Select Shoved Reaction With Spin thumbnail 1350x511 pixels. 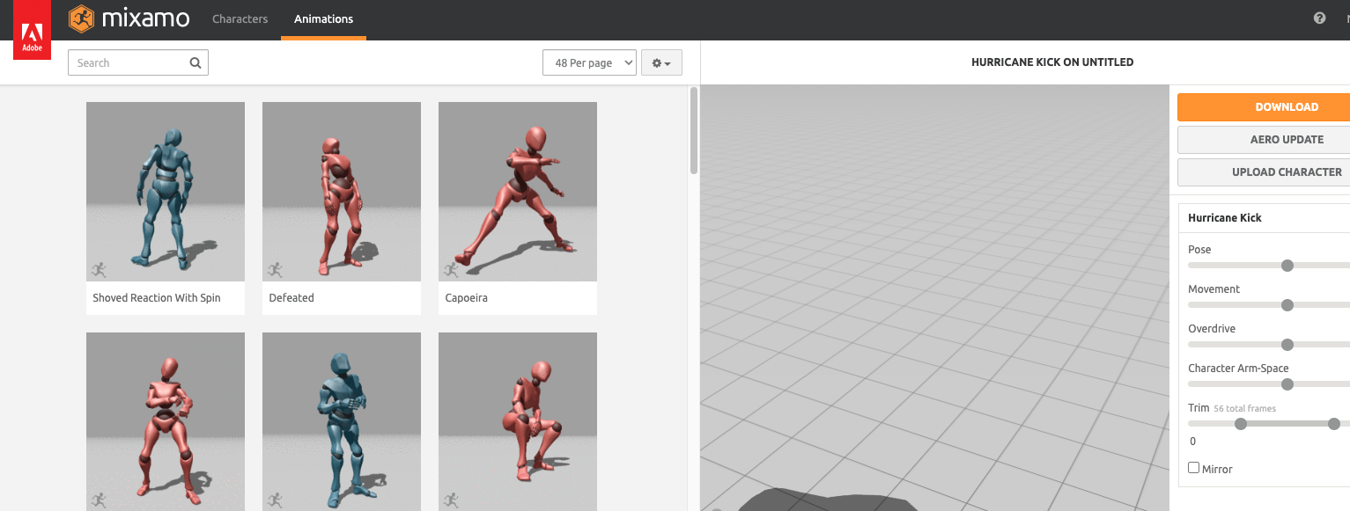(x=166, y=192)
